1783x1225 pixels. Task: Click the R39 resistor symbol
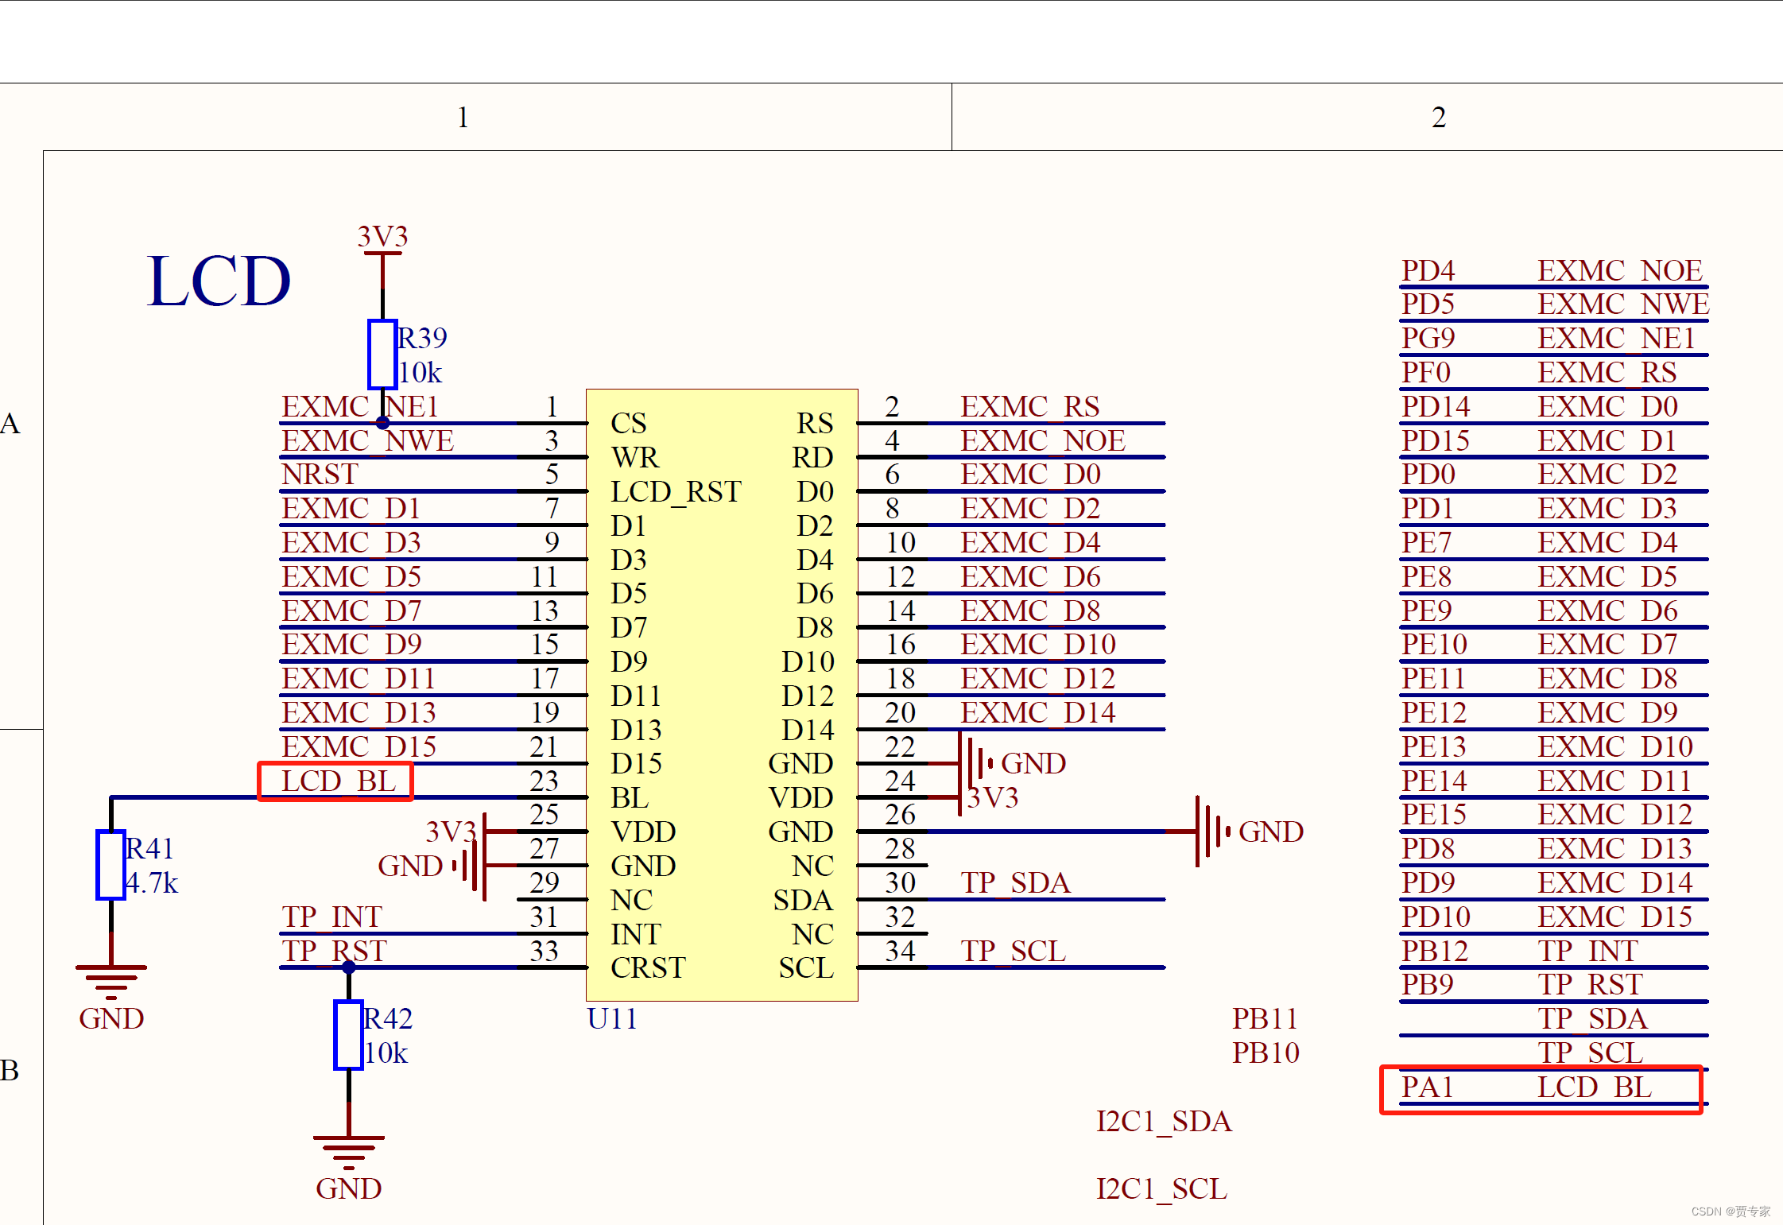[382, 355]
